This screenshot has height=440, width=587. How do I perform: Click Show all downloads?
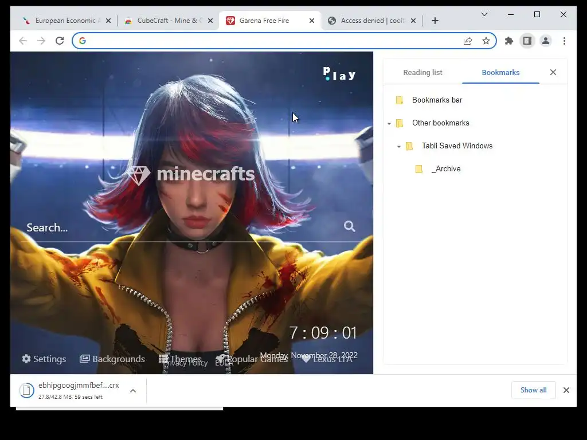tap(534, 390)
